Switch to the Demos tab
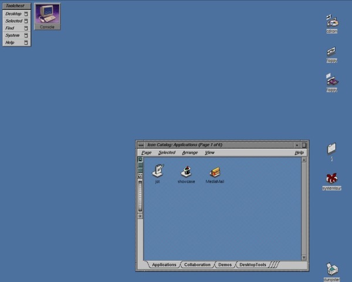 (x=225, y=265)
